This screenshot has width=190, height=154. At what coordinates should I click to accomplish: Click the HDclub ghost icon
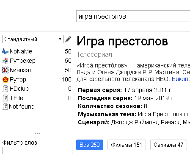tap(6, 89)
